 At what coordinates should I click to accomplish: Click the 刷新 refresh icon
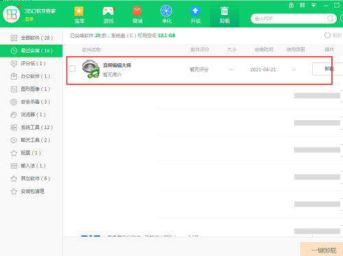click(x=327, y=35)
